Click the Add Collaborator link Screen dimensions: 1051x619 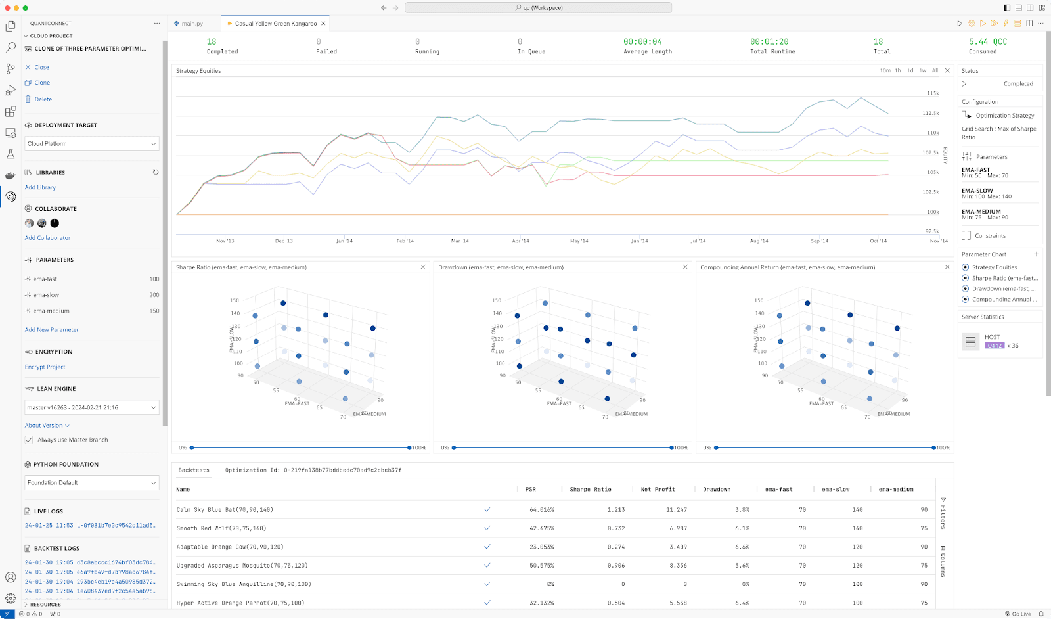[x=47, y=238]
